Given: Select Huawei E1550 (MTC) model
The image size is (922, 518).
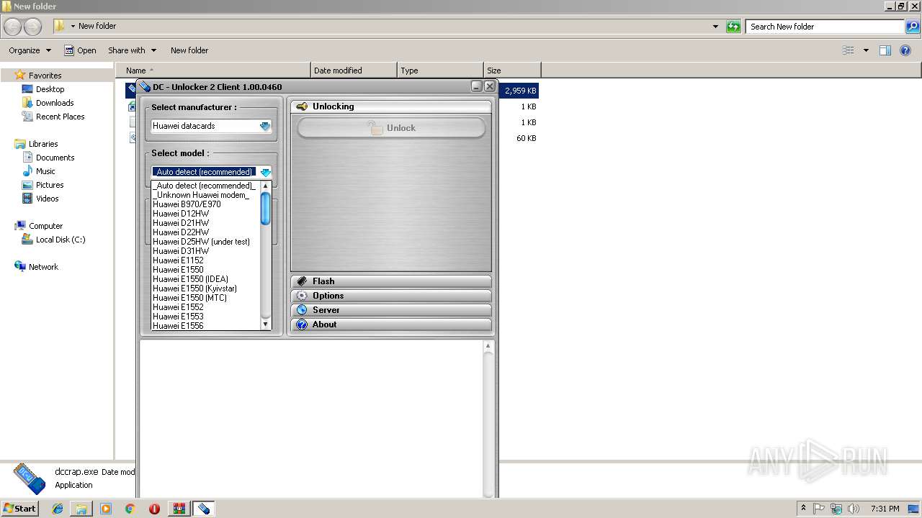Looking at the screenshot, I should (x=205, y=298).
